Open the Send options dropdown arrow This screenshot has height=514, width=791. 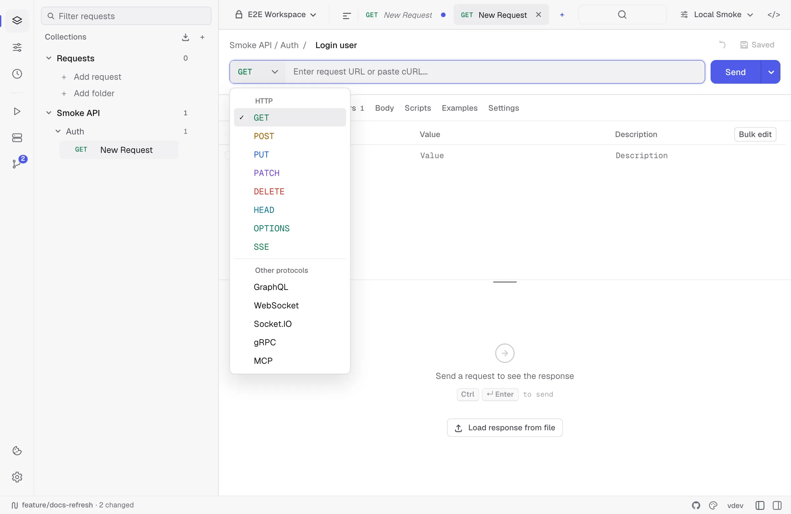click(x=771, y=72)
